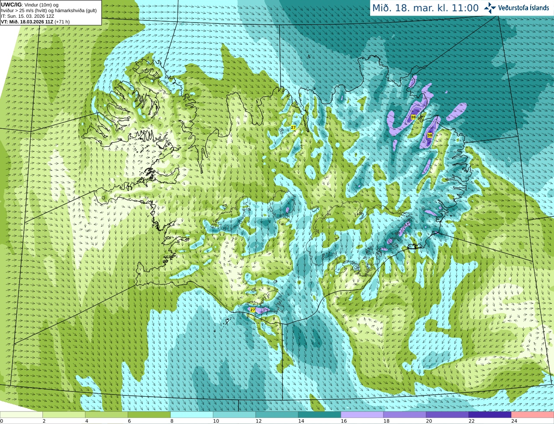The width and height of the screenshot is (554, 424).
Task: Select the 22–24 m/s dark indigo swatch
Action: click(x=490, y=414)
